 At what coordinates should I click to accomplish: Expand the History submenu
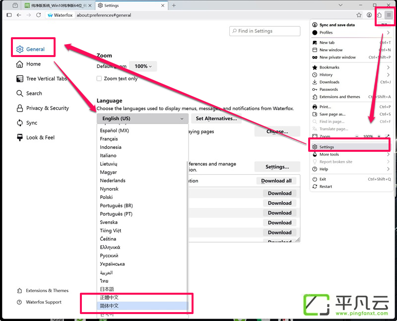[x=351, y=75]
